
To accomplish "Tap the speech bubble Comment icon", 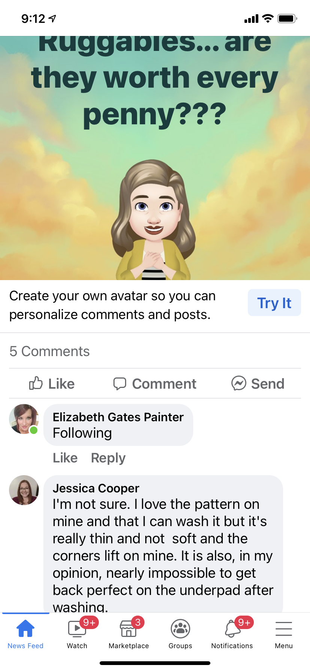I will pyautogui.click(x=120, y=383).
